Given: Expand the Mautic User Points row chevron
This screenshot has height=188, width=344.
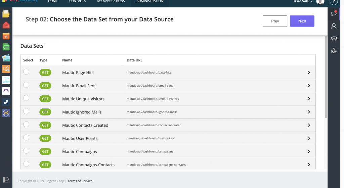Looking at the screenshot, I should pos(309,138).
